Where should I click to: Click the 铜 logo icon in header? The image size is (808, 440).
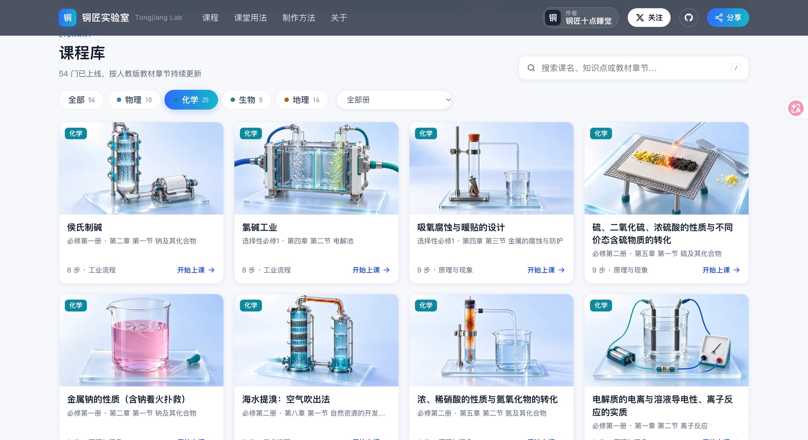pyautogui.click(x=68, y=17)
